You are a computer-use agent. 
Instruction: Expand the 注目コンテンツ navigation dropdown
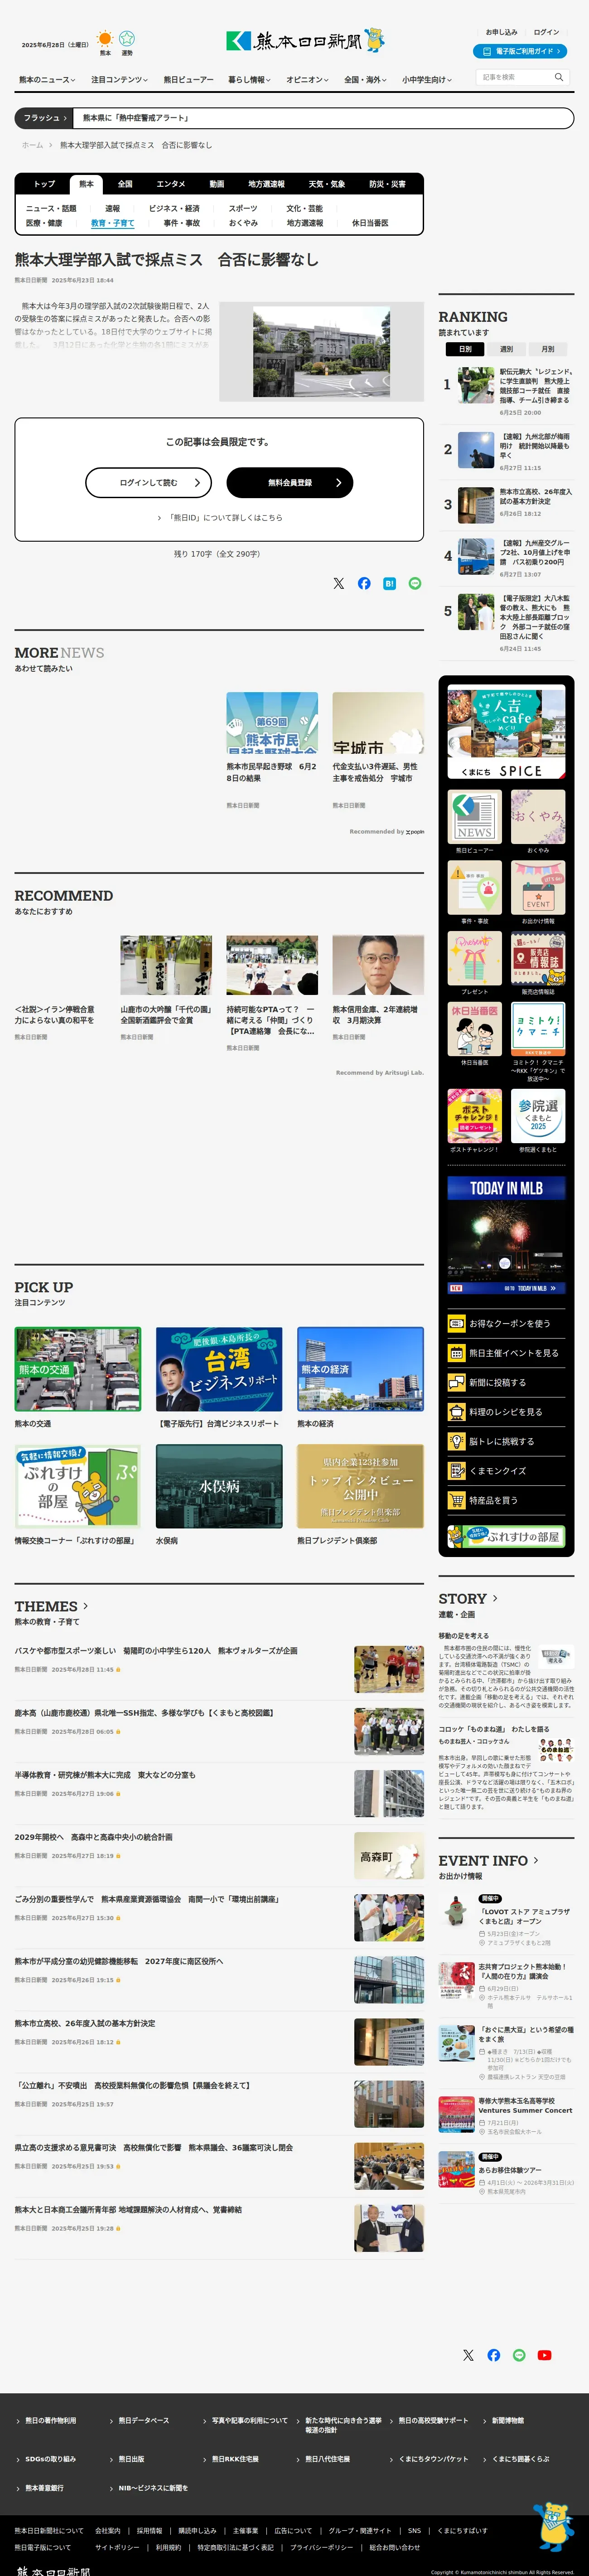pos(120,80)
